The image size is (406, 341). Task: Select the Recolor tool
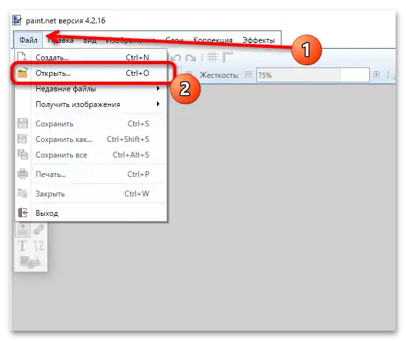click(x=39, y=229)
